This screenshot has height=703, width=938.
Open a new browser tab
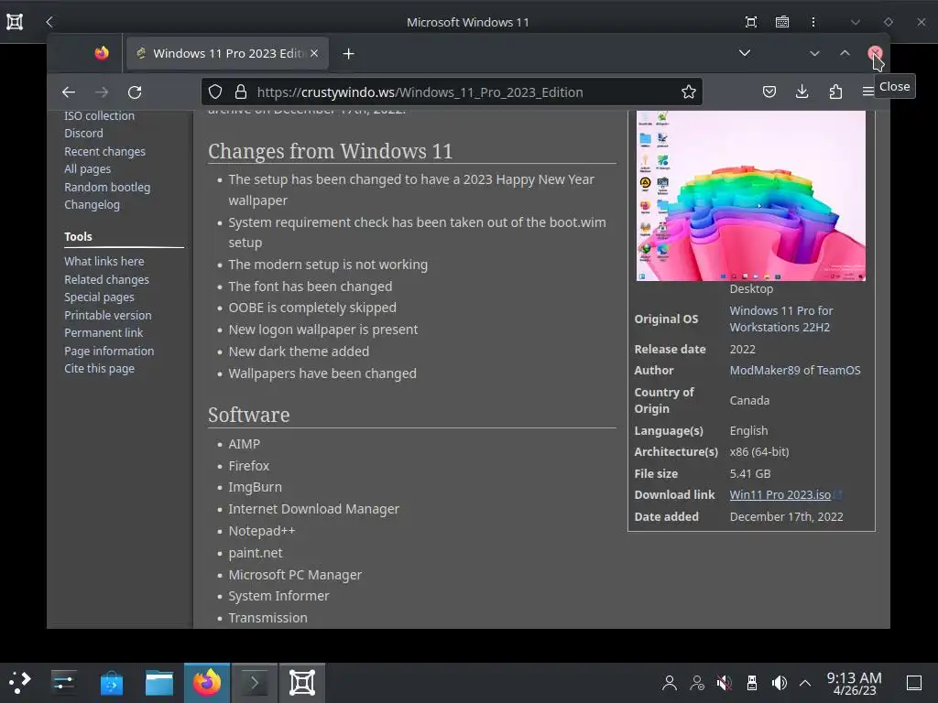349,54
